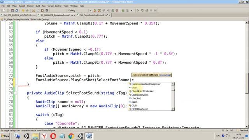The height and width of the screenshot is (140, 249).
Task: Click the Пуск Start button
Action: pyautogui.click(x=5, y=136)
